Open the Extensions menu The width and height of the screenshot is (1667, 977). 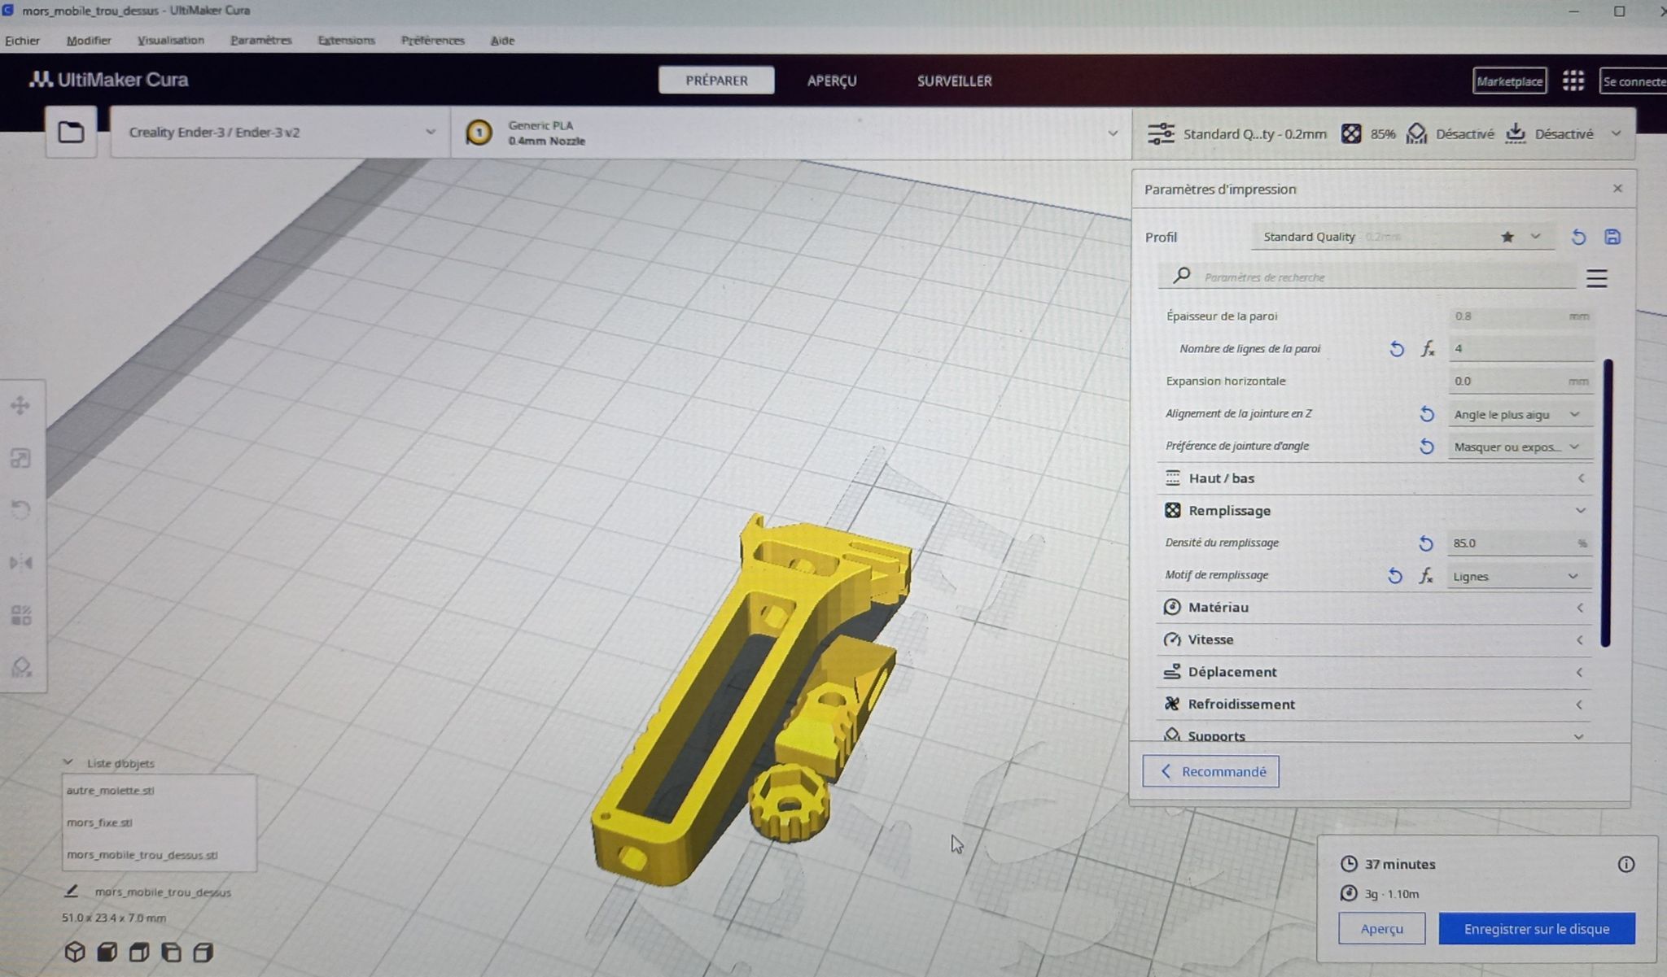tap(346, 40)
